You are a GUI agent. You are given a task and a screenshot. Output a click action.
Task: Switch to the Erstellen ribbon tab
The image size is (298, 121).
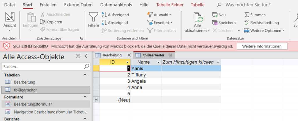(48, 5)
